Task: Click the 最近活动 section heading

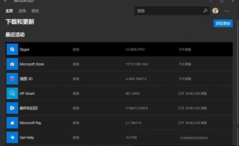Action: [15, 35]
